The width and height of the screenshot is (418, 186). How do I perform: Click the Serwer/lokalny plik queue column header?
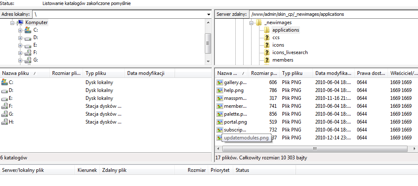37,170
